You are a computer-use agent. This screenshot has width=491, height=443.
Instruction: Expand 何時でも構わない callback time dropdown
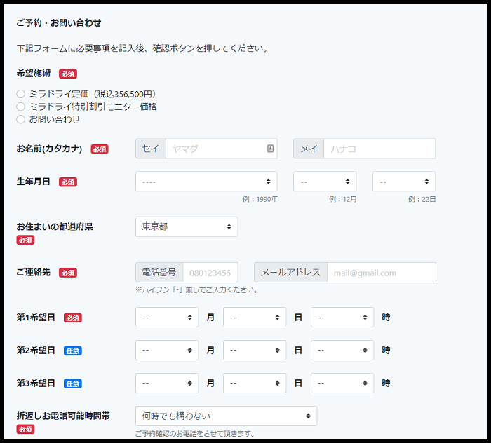[226, 416]
